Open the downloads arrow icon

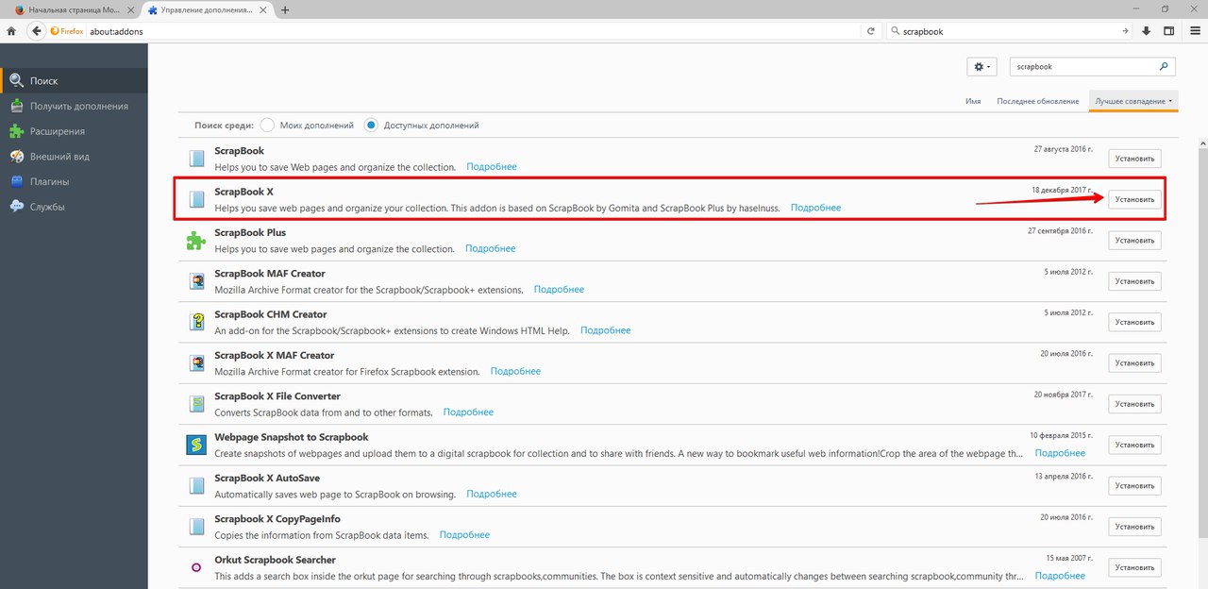[1147, 31]
